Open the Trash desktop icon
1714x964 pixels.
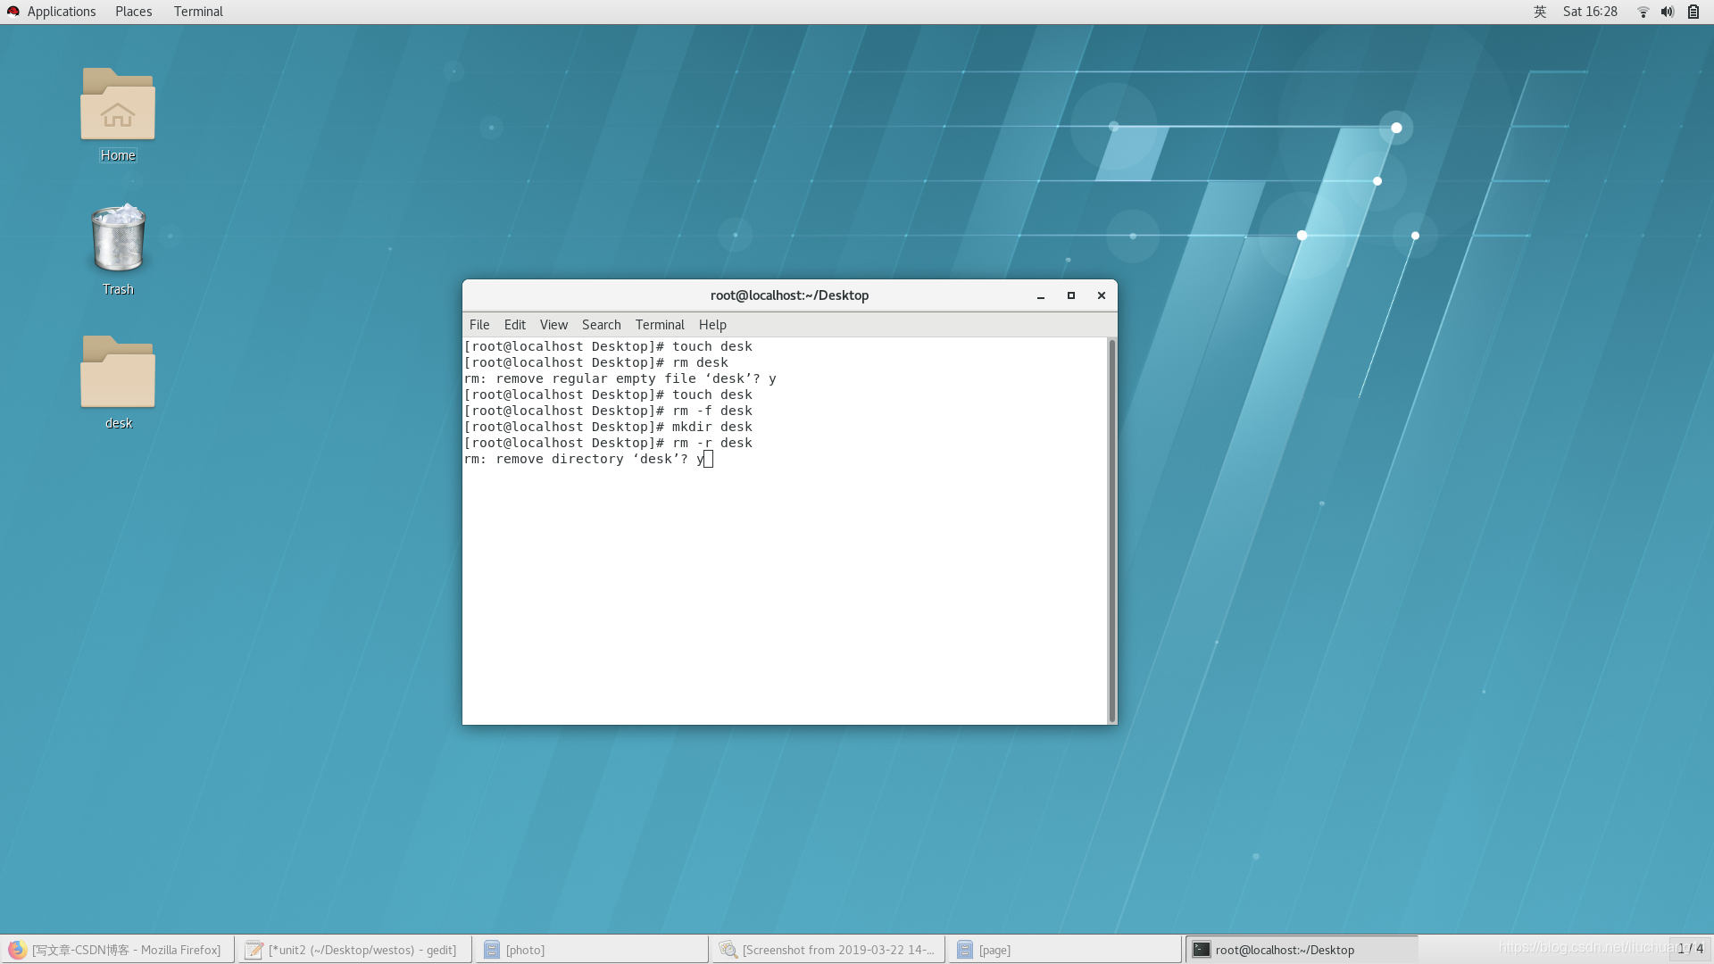tap(118, 237)
